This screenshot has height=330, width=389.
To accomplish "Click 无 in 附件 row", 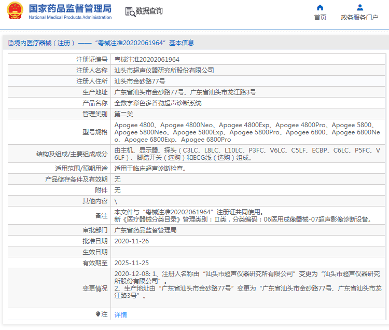I will [117, 190].
